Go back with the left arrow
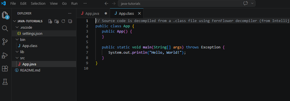The image size is (290, 101). 106,4
